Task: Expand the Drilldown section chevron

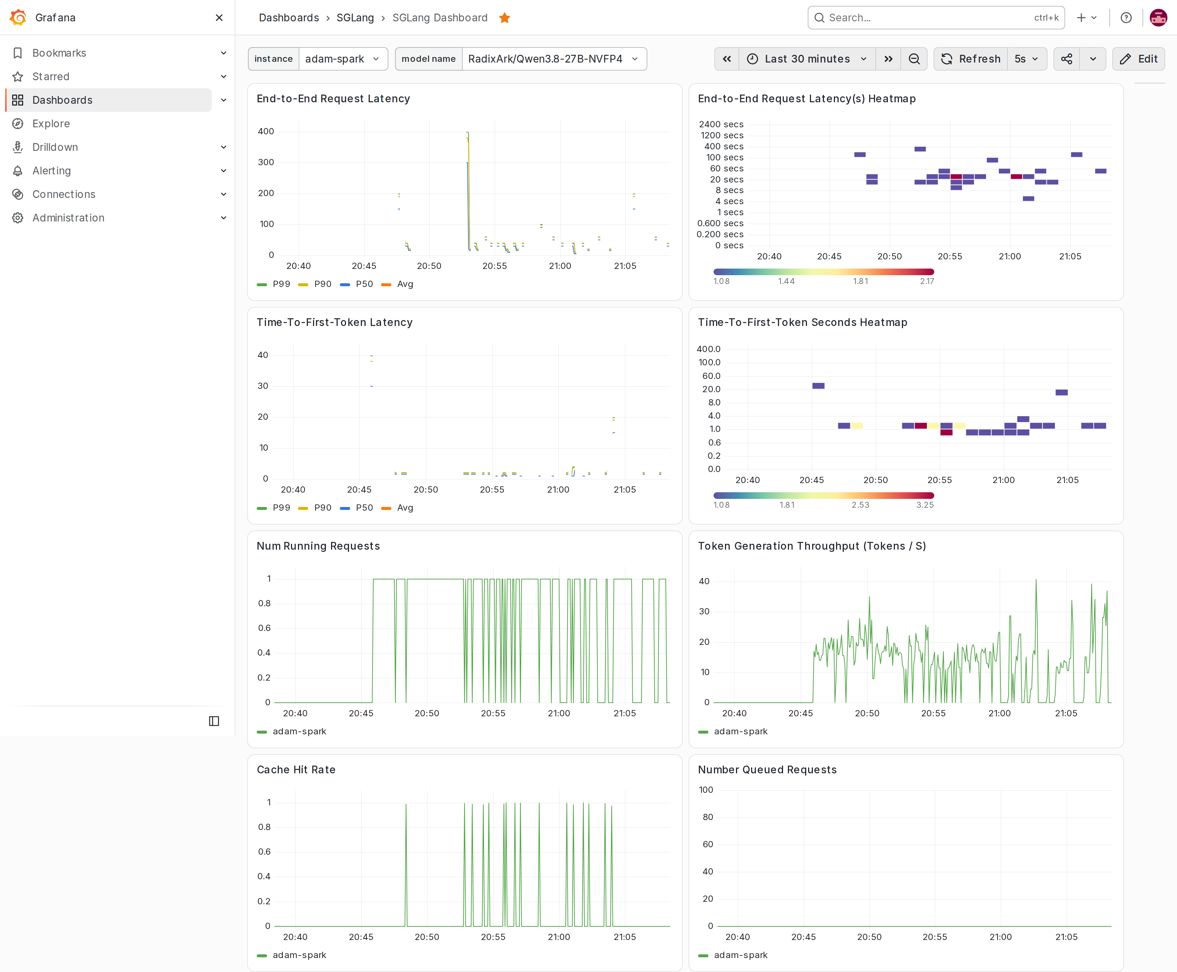Action: (223, 147)
